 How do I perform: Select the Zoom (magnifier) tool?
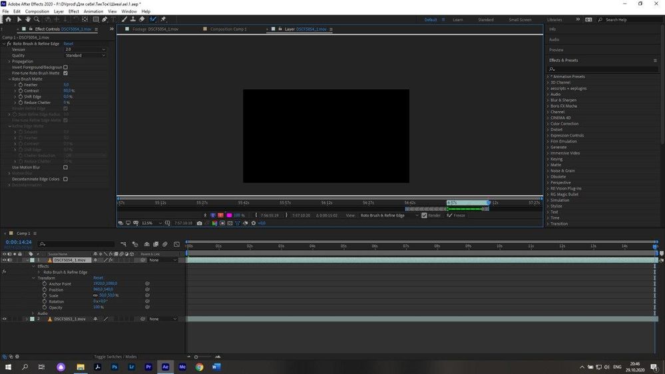(37, 19)
